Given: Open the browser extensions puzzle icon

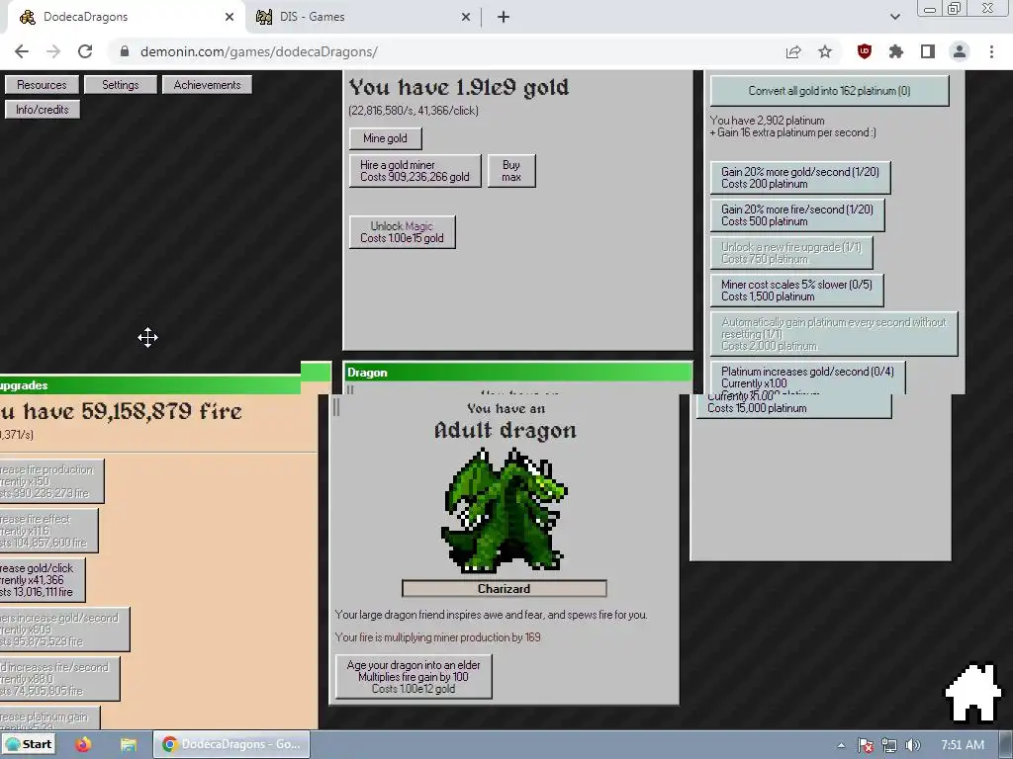Looking at the screenshot, I should pos(895,51).
